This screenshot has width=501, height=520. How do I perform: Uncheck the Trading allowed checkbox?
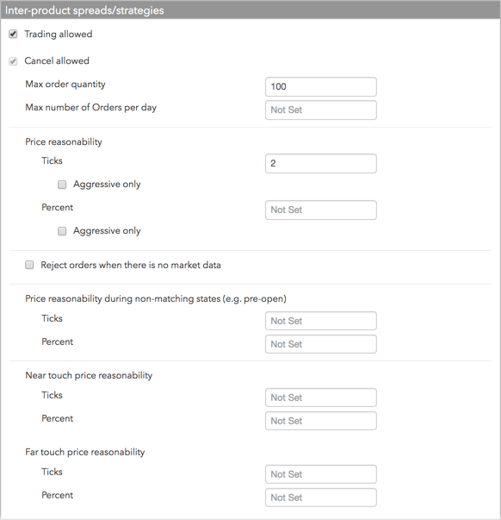point(13,34)
